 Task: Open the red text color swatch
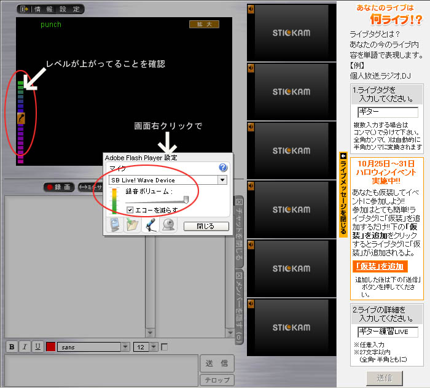51,347
